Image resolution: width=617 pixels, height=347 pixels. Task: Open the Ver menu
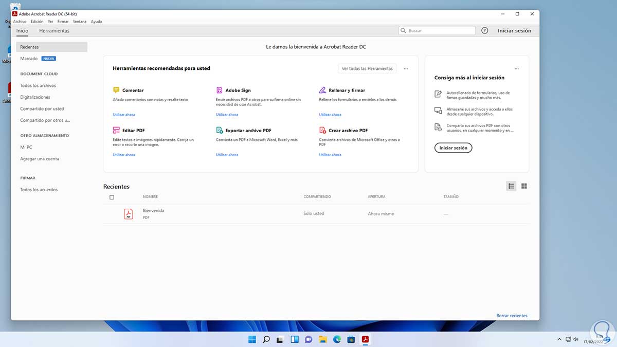(50, 22)
